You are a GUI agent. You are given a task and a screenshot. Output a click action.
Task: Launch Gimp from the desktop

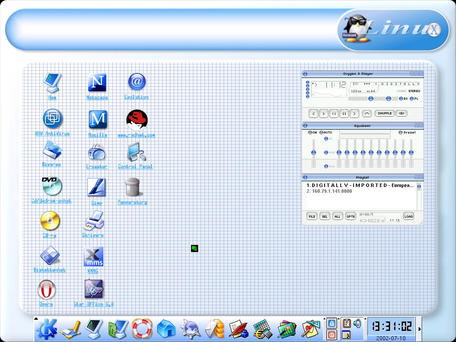[96, 187]
